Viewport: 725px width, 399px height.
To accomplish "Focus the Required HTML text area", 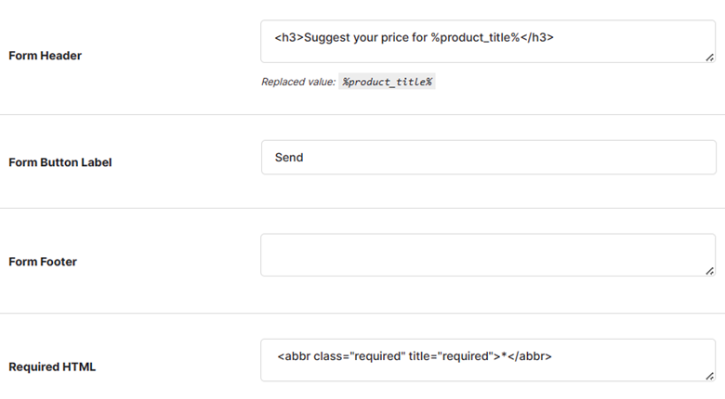I will 488,360.
